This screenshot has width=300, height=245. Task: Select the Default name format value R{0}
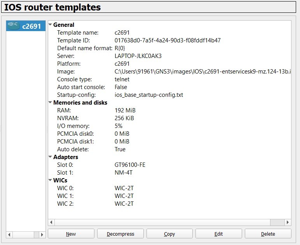coord(120,48)
